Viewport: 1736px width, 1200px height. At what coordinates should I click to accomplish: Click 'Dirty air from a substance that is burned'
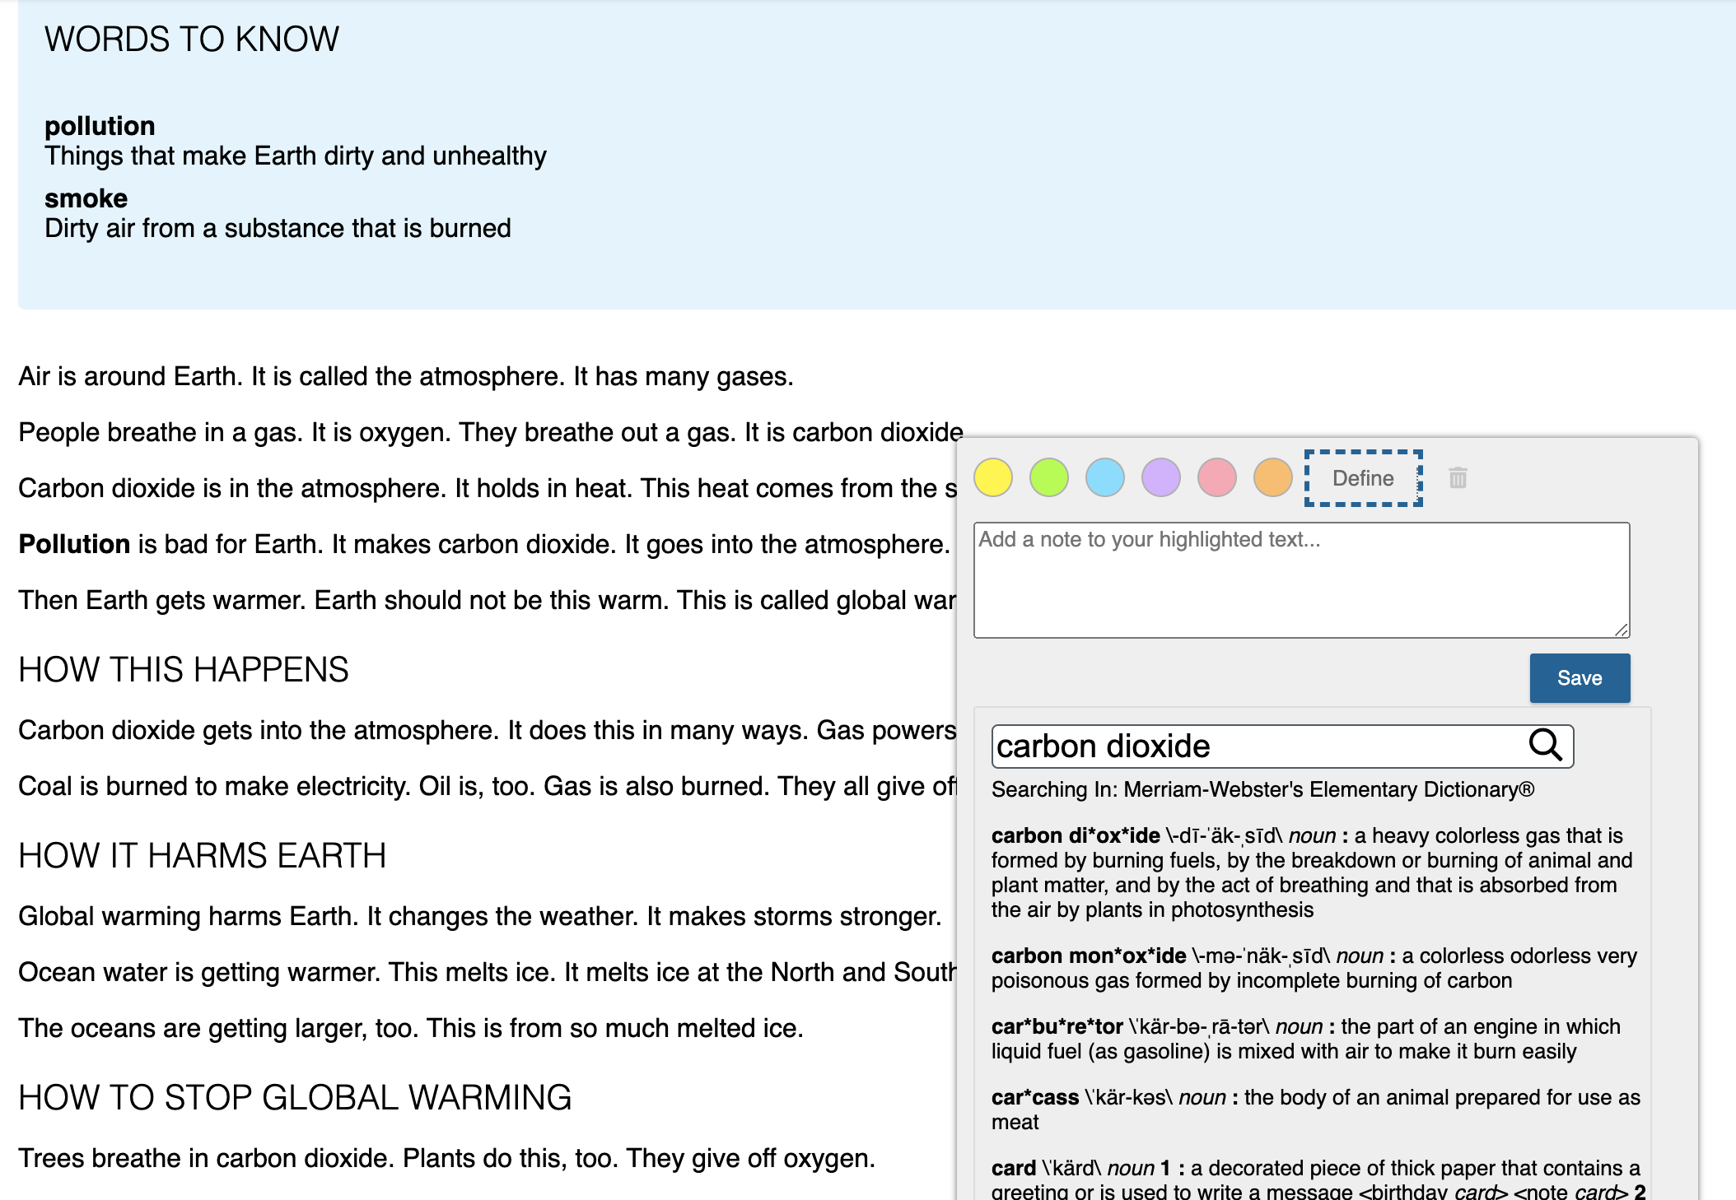[x=278, y=229]
